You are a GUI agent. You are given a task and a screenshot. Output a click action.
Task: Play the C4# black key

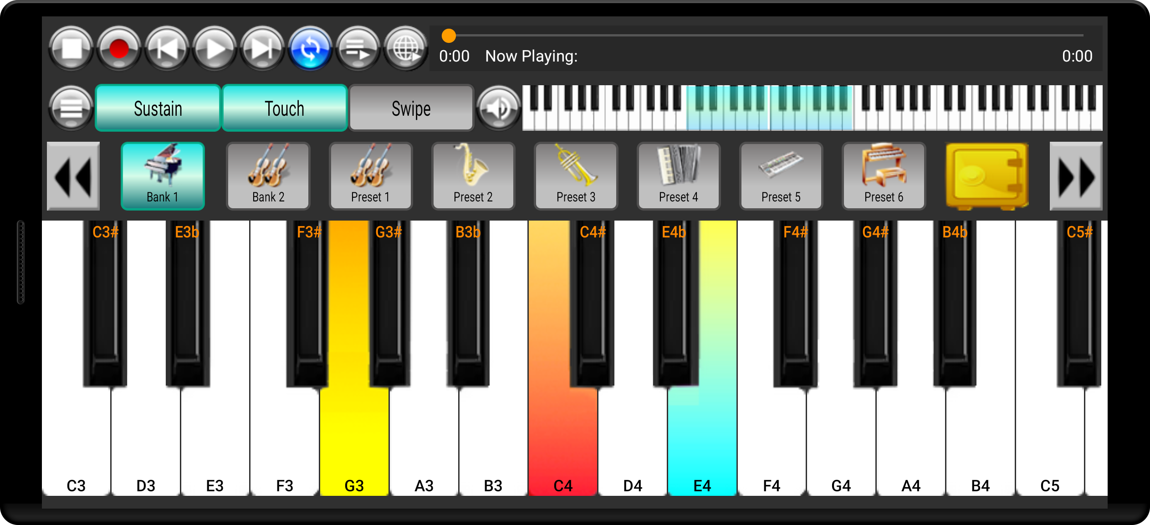(x=592, y=304)
